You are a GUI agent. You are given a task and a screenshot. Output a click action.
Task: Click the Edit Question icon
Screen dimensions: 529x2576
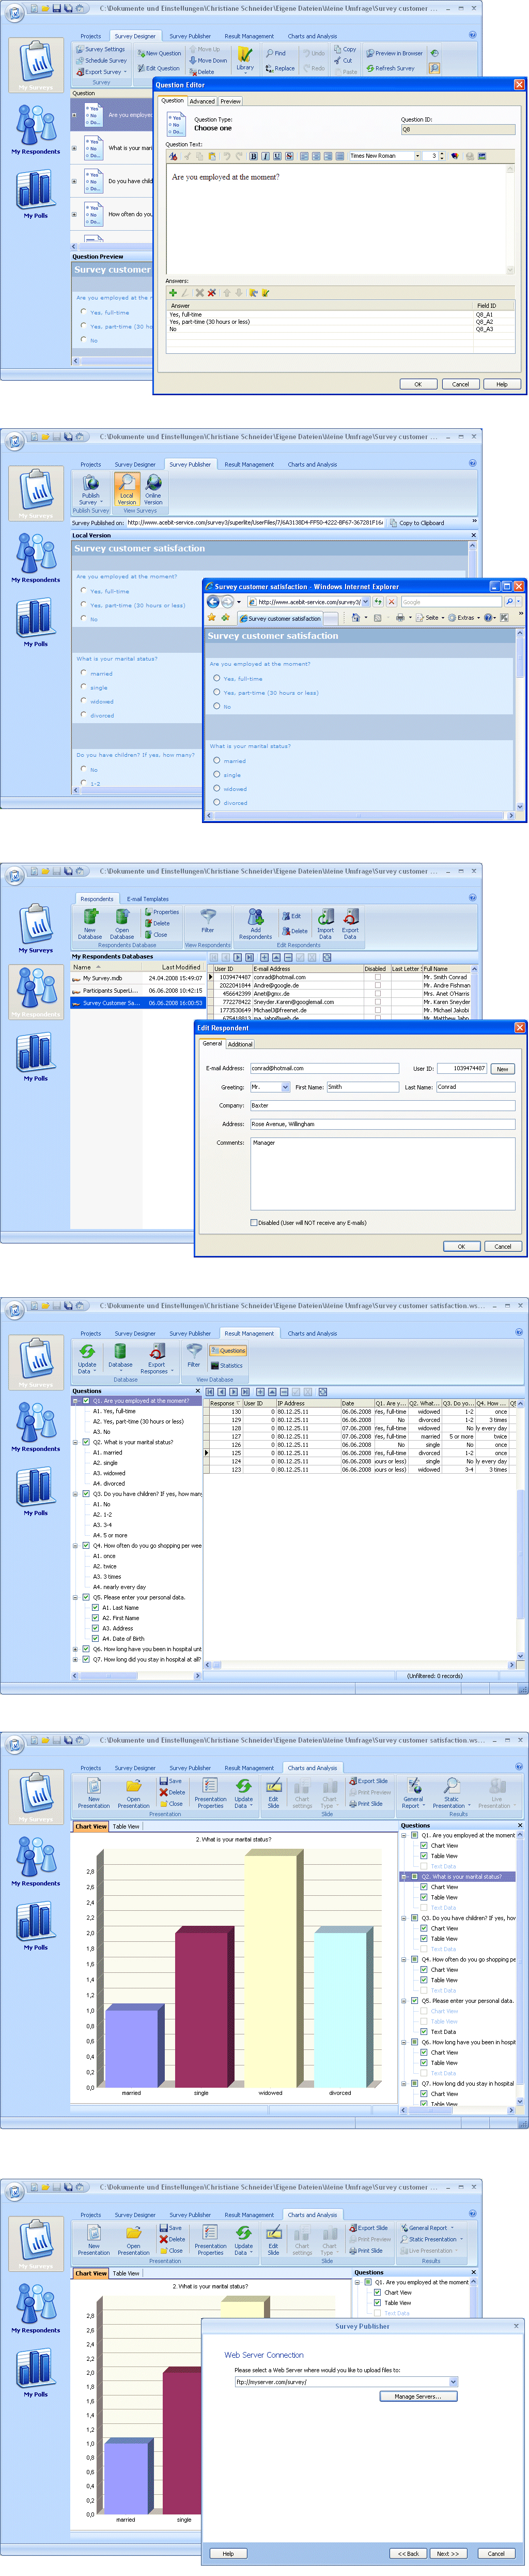[141, 68]
